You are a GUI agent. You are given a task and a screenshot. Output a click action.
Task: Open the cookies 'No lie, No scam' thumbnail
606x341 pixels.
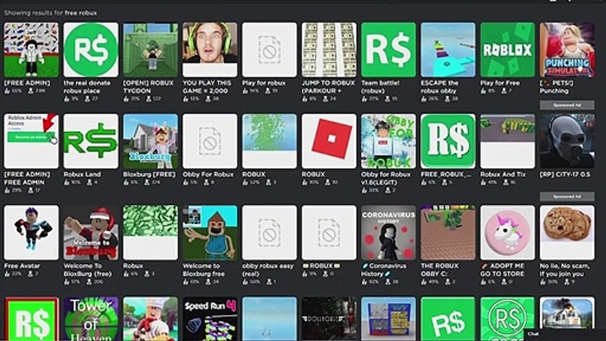point(567,233)
